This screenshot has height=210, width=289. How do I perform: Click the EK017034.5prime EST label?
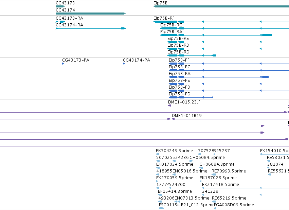(175, 164)
